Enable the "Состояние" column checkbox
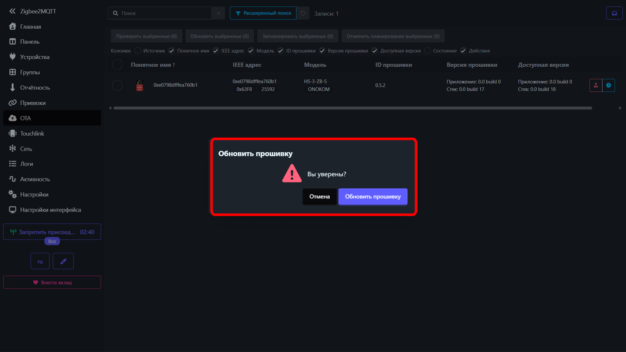 click(x=427, y=51)
